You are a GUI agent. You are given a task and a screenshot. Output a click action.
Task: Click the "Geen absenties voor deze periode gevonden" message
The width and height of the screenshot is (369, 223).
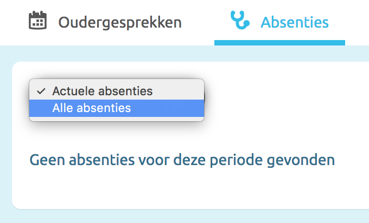click(182, 160)
